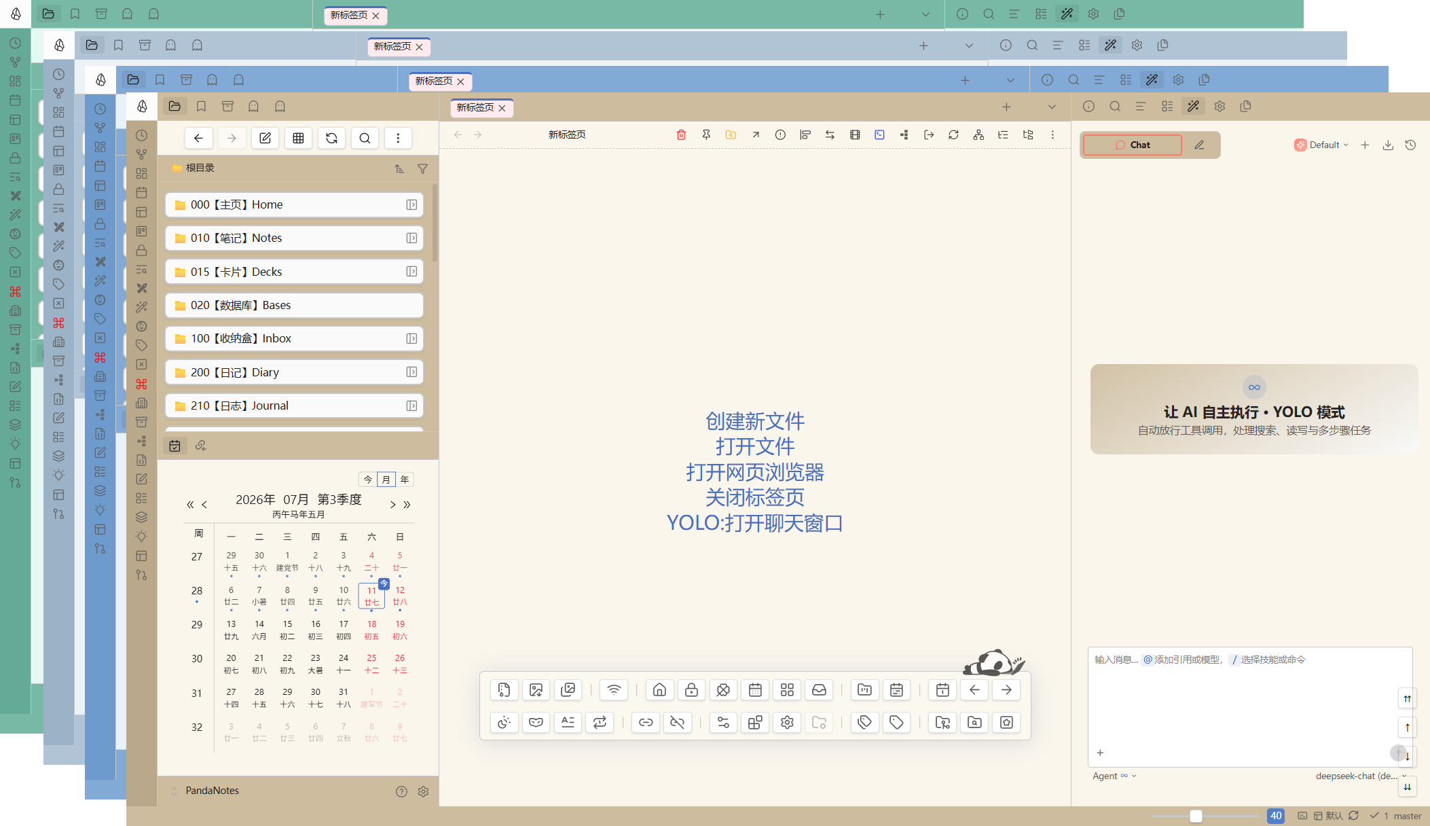Click the master branch in the status bar
The height and width of the screenshot is (826, 1430).
[x=1407, y=816]
